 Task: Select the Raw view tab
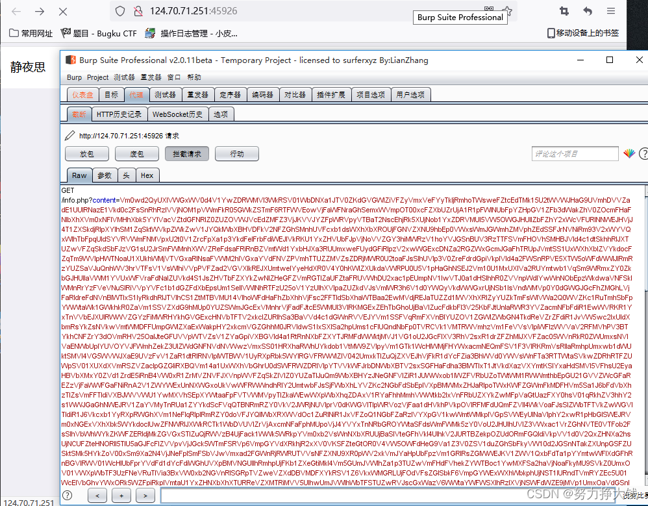tap(79, 175)
